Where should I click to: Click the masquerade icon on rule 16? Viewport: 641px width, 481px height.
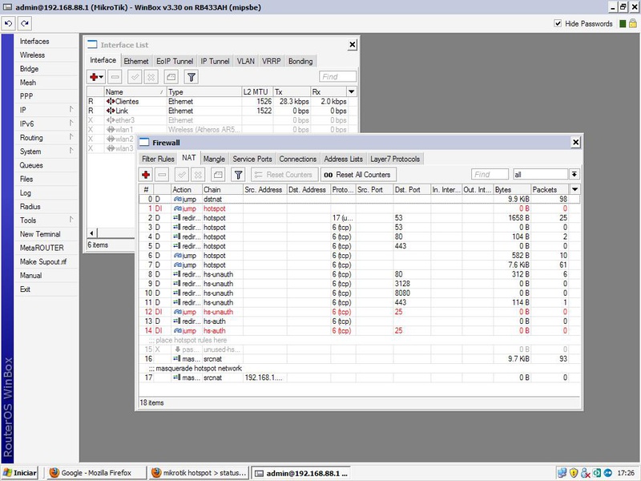(176, 358)
